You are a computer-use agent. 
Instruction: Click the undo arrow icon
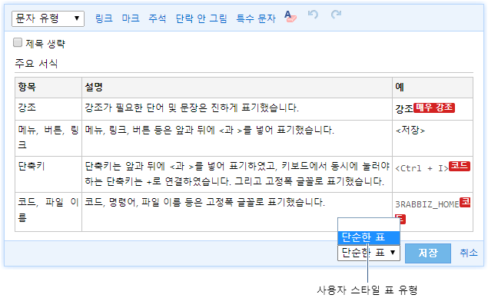click(313, 15)
